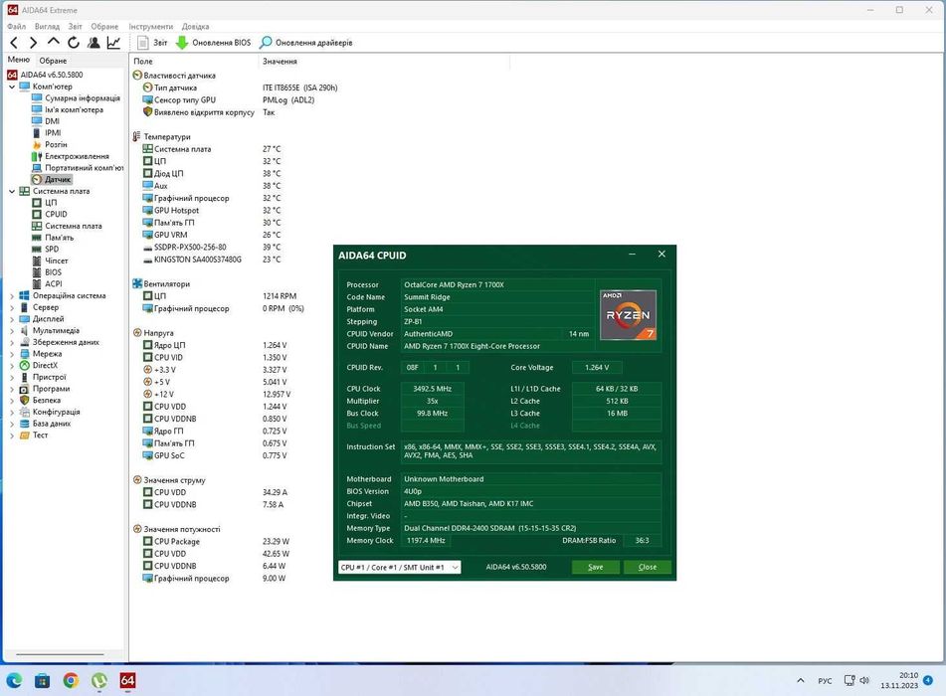Screen dimensions: 946x696
Task: Click the AIDA64 taskbar icon
Action: tap(127, 680)
